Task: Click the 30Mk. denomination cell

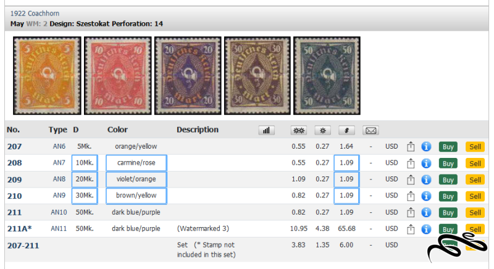Action: pyautogui.click(x=85, y=196)
